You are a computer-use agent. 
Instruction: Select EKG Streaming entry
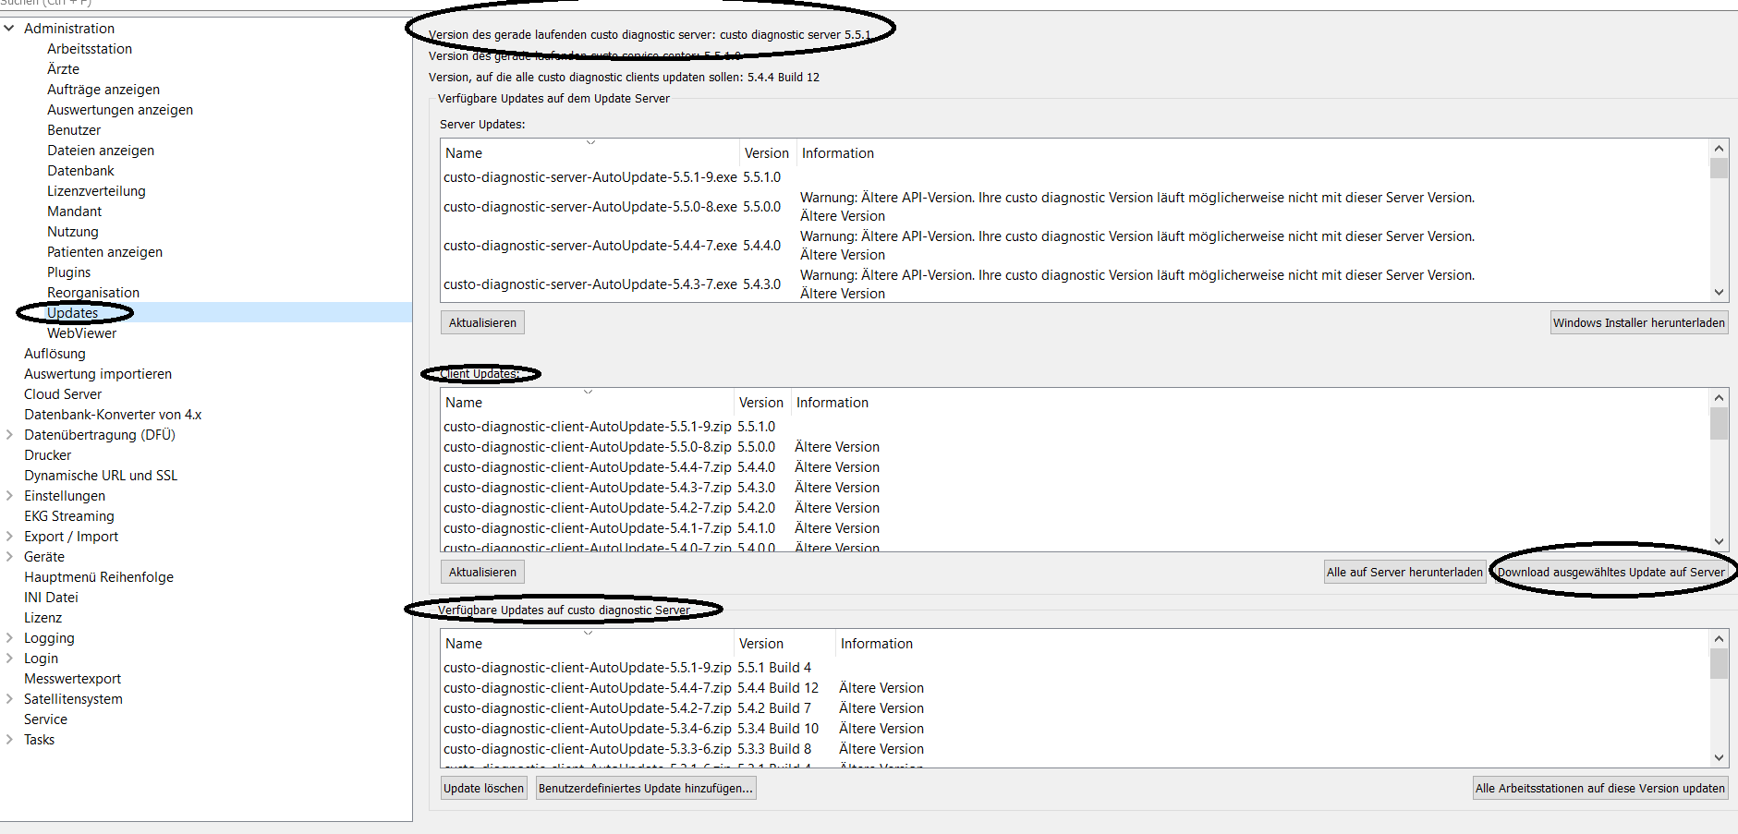coord(69,516)
